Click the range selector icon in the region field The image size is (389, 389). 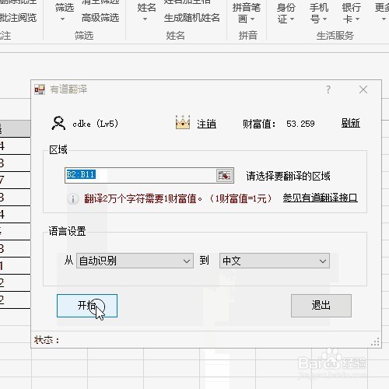(225, 176)
